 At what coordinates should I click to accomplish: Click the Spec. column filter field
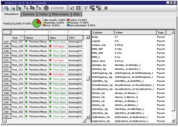[58, 32]
